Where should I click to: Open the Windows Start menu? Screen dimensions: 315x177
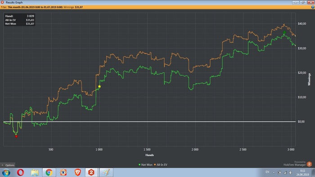[6, 173]
